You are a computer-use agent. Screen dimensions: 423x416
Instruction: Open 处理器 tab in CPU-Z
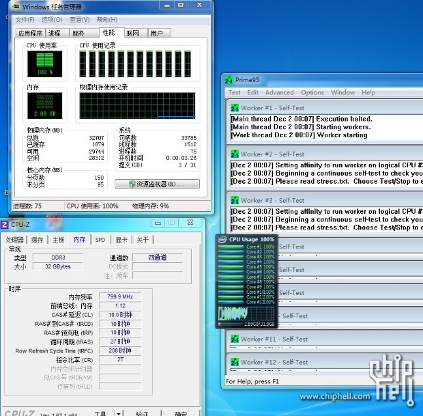14,240
